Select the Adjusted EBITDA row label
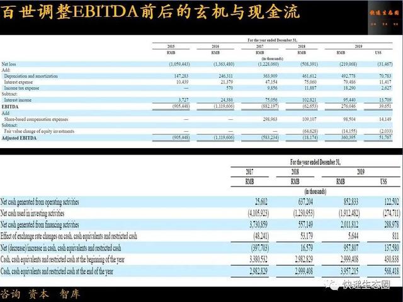403x302 pixels. pyautogui.click(x=19, y=138)
